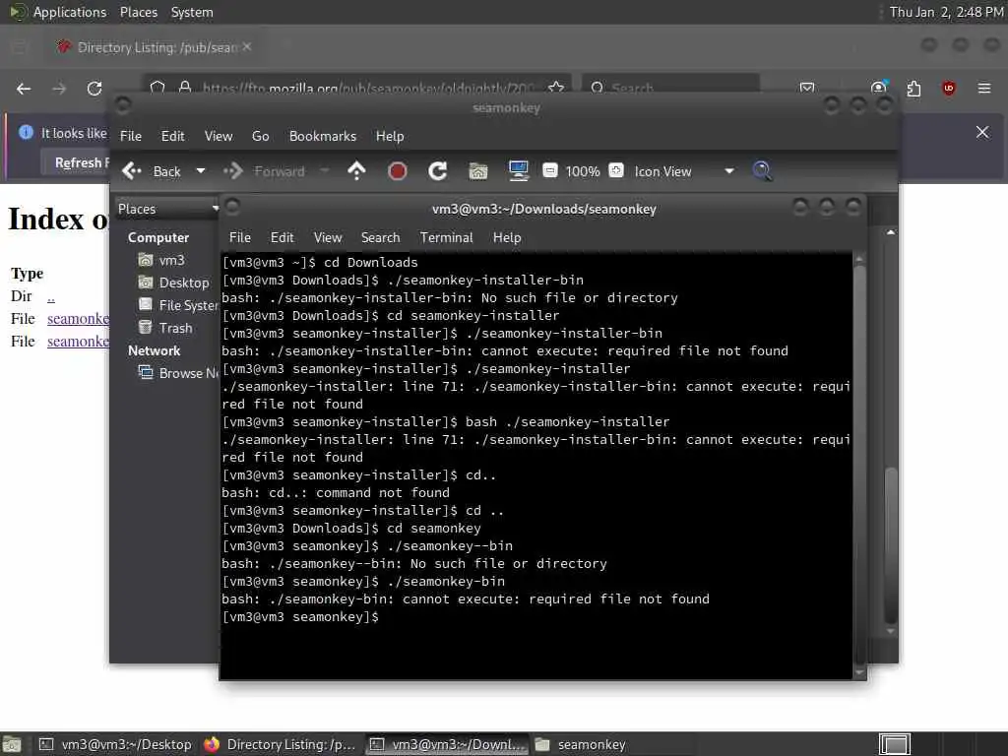
Task: Open the file manager Go menu
Action: [260, 136]
